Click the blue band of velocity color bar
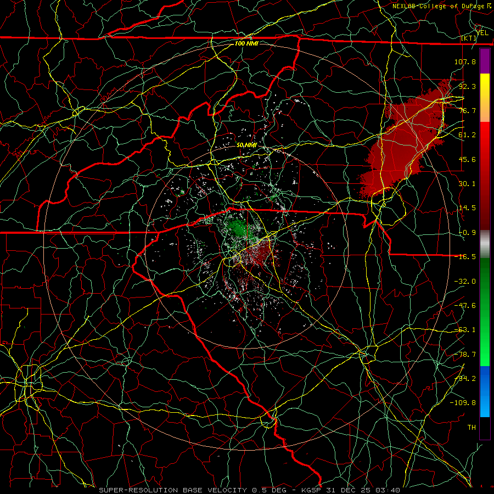Screen dimensions: 494x494 coord(485,391)
